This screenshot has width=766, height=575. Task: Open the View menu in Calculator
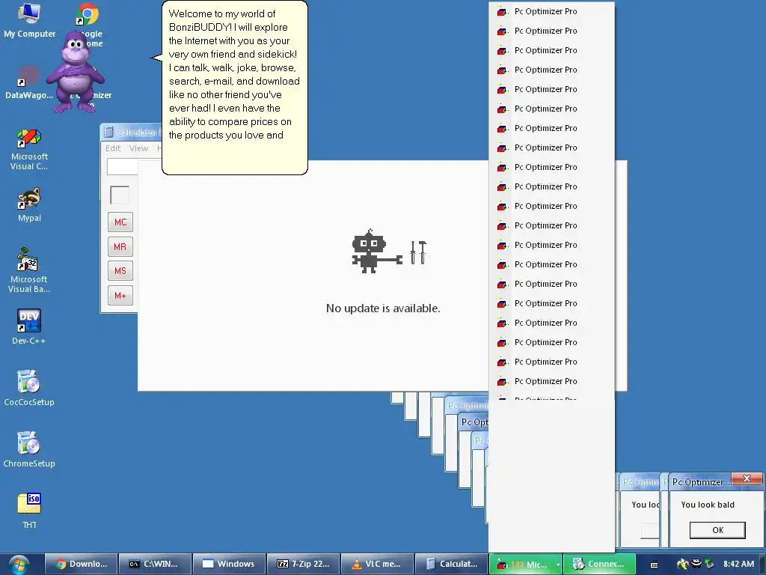(138, 148)
